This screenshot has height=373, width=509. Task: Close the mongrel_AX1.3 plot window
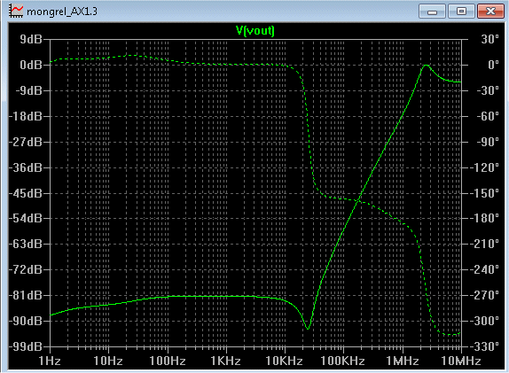[x=490, y=12]
